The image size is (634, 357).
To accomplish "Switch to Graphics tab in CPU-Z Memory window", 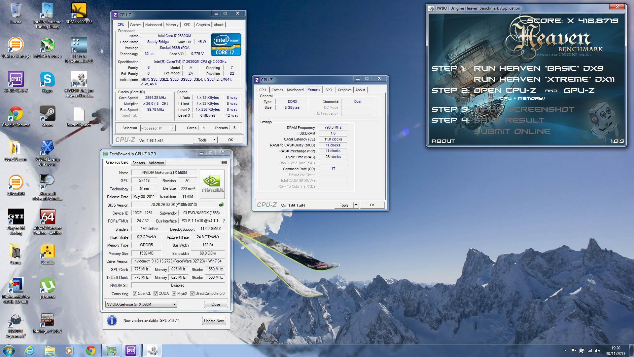I will click(344, 90).
